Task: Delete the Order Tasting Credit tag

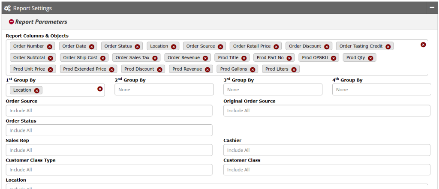Action: pos(388,47)
